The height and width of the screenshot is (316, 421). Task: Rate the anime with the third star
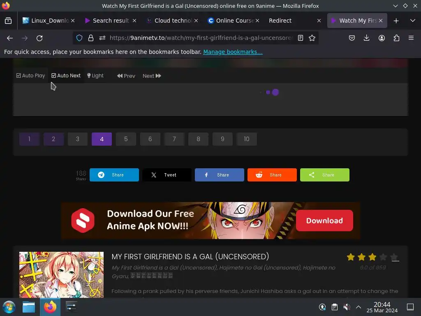(x=372, y=257)
